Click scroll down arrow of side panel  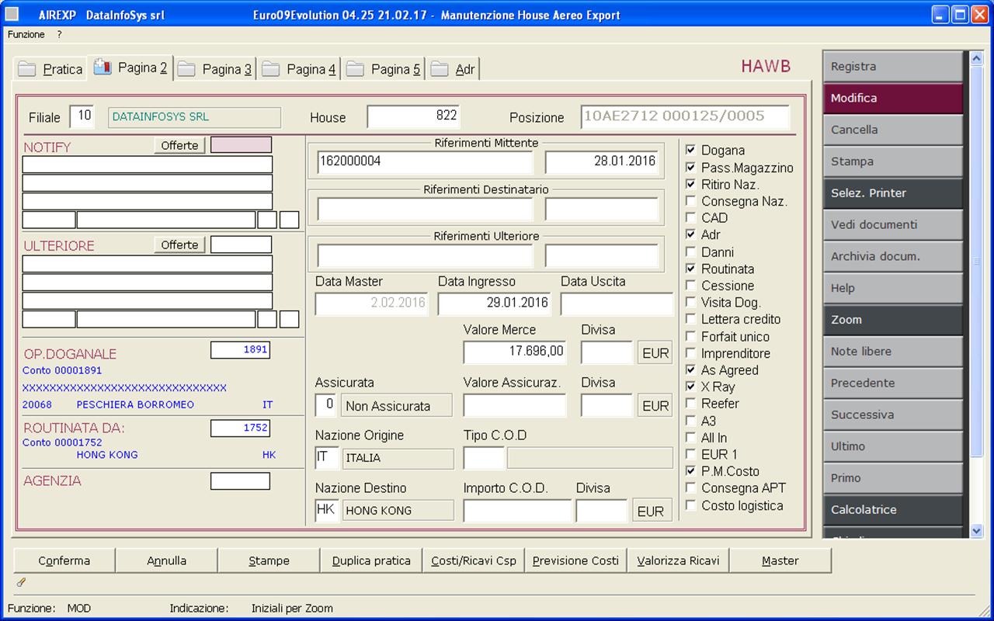(x=977, y=531)
